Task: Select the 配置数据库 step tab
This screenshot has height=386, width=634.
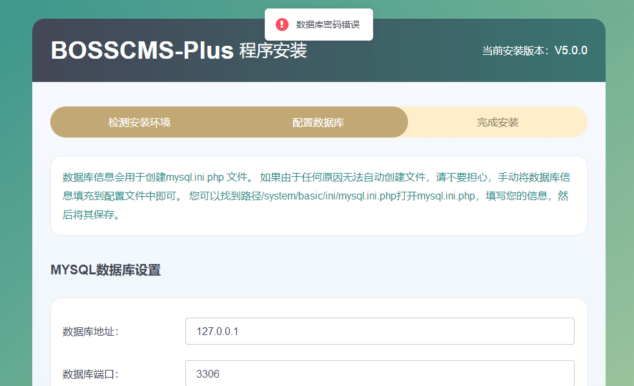Action: 318,122
